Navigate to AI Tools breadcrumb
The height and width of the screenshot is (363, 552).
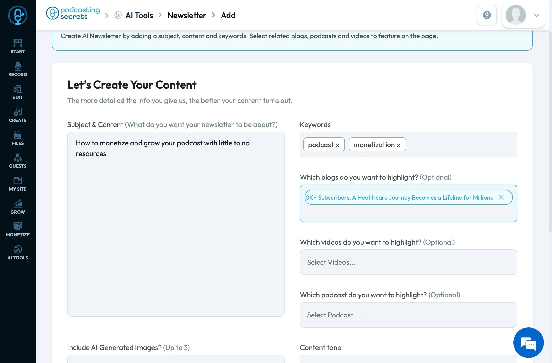(139, 15)
